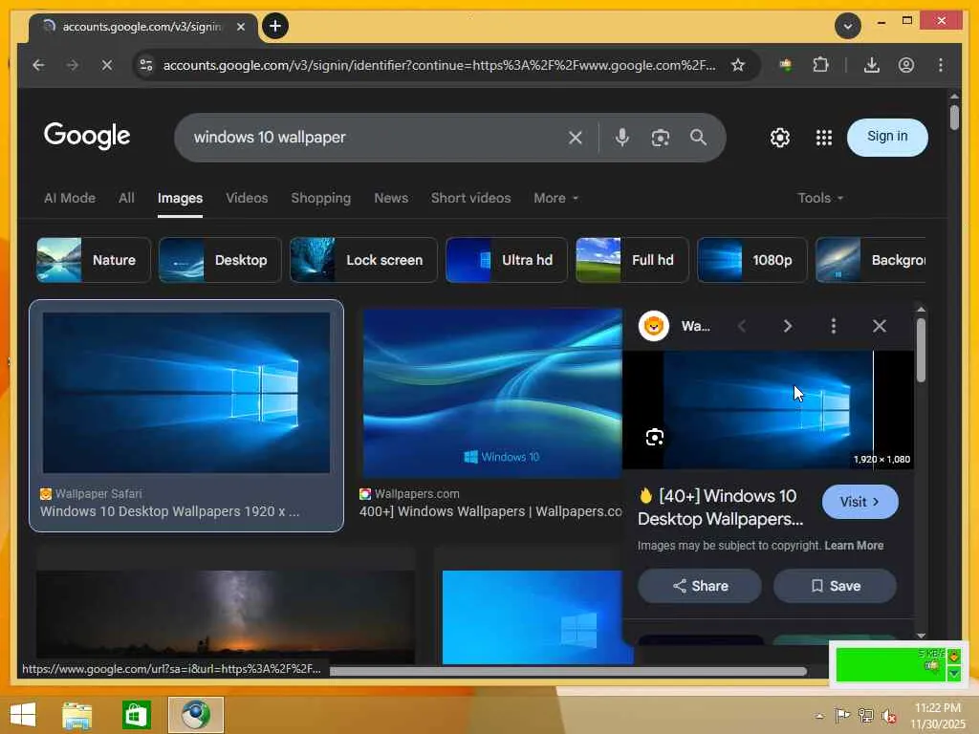This screenshot has height=734, width=979.
Task: Expand the More dropdown
Action: pos(555,198)
